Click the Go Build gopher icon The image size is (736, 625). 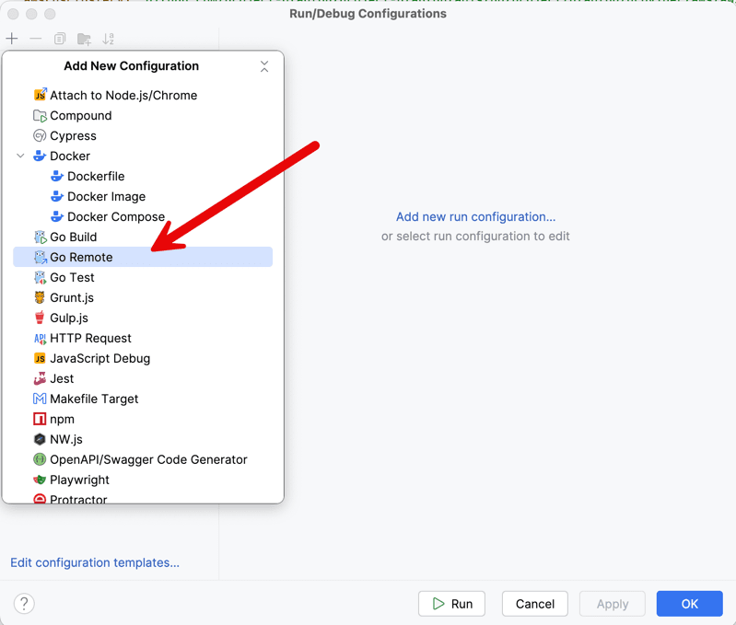click(x=41, y=237)
